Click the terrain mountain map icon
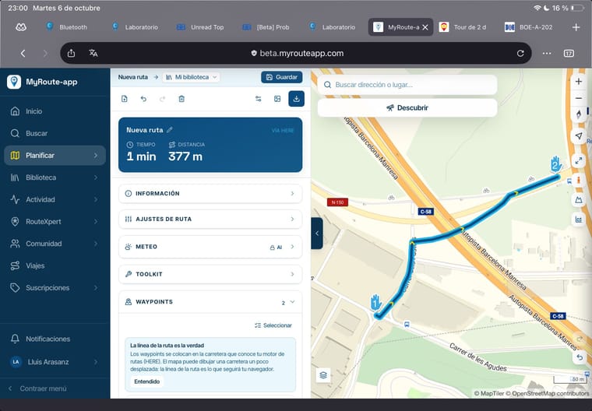The image size is (592, 411). click(x=579, y=200)
